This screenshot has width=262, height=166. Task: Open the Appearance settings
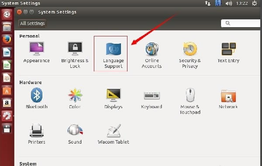[x=37, y=53]
